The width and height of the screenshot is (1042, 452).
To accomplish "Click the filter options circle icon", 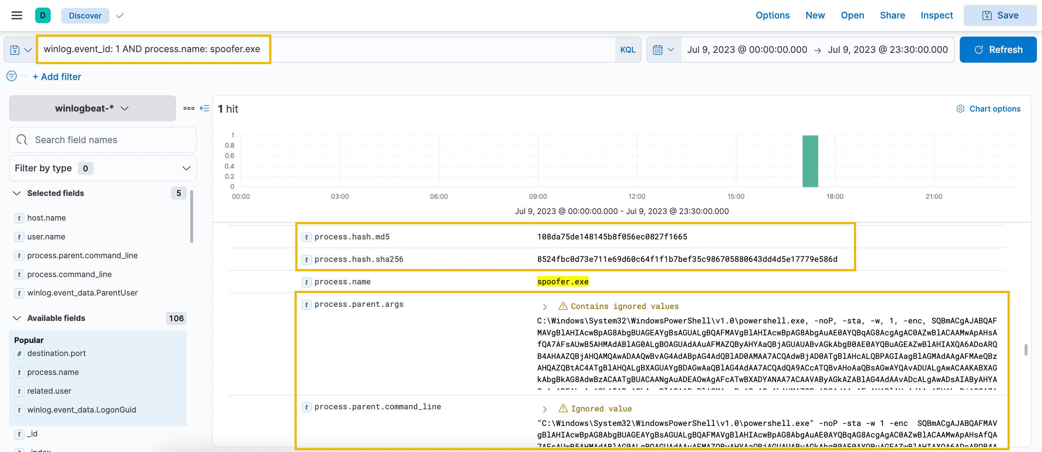I will pyautogui.click(x=12, y=76).
